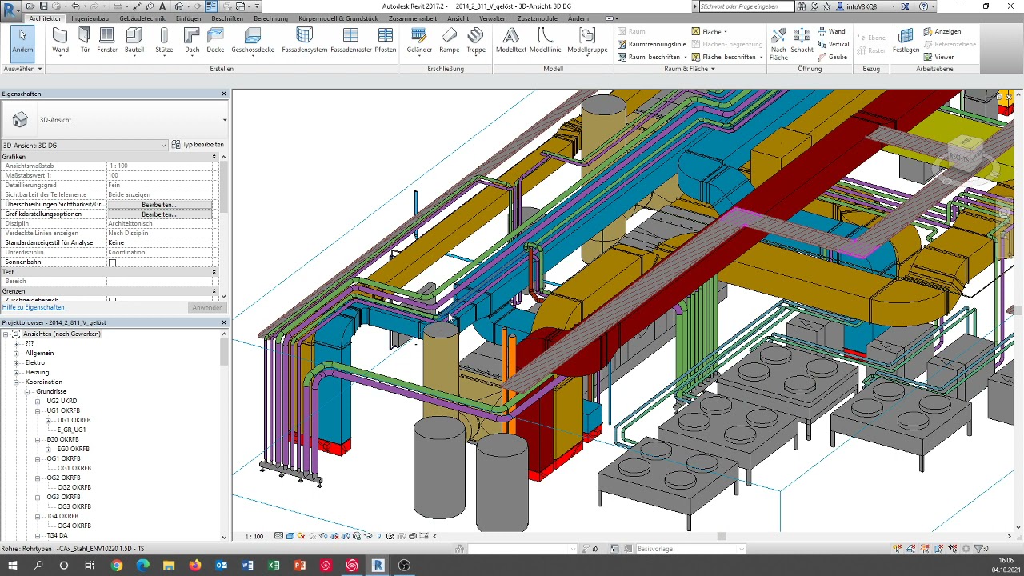Screen dimensions: 1024x576
Task: Toggle the Sonnenbahn checkbox
Action: coord(112,262)
